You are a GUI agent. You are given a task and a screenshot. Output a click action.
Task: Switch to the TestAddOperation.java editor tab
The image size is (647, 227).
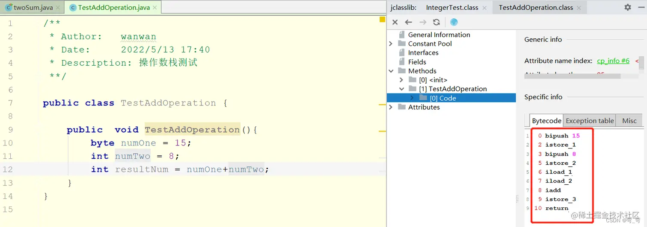click(113, 7)
